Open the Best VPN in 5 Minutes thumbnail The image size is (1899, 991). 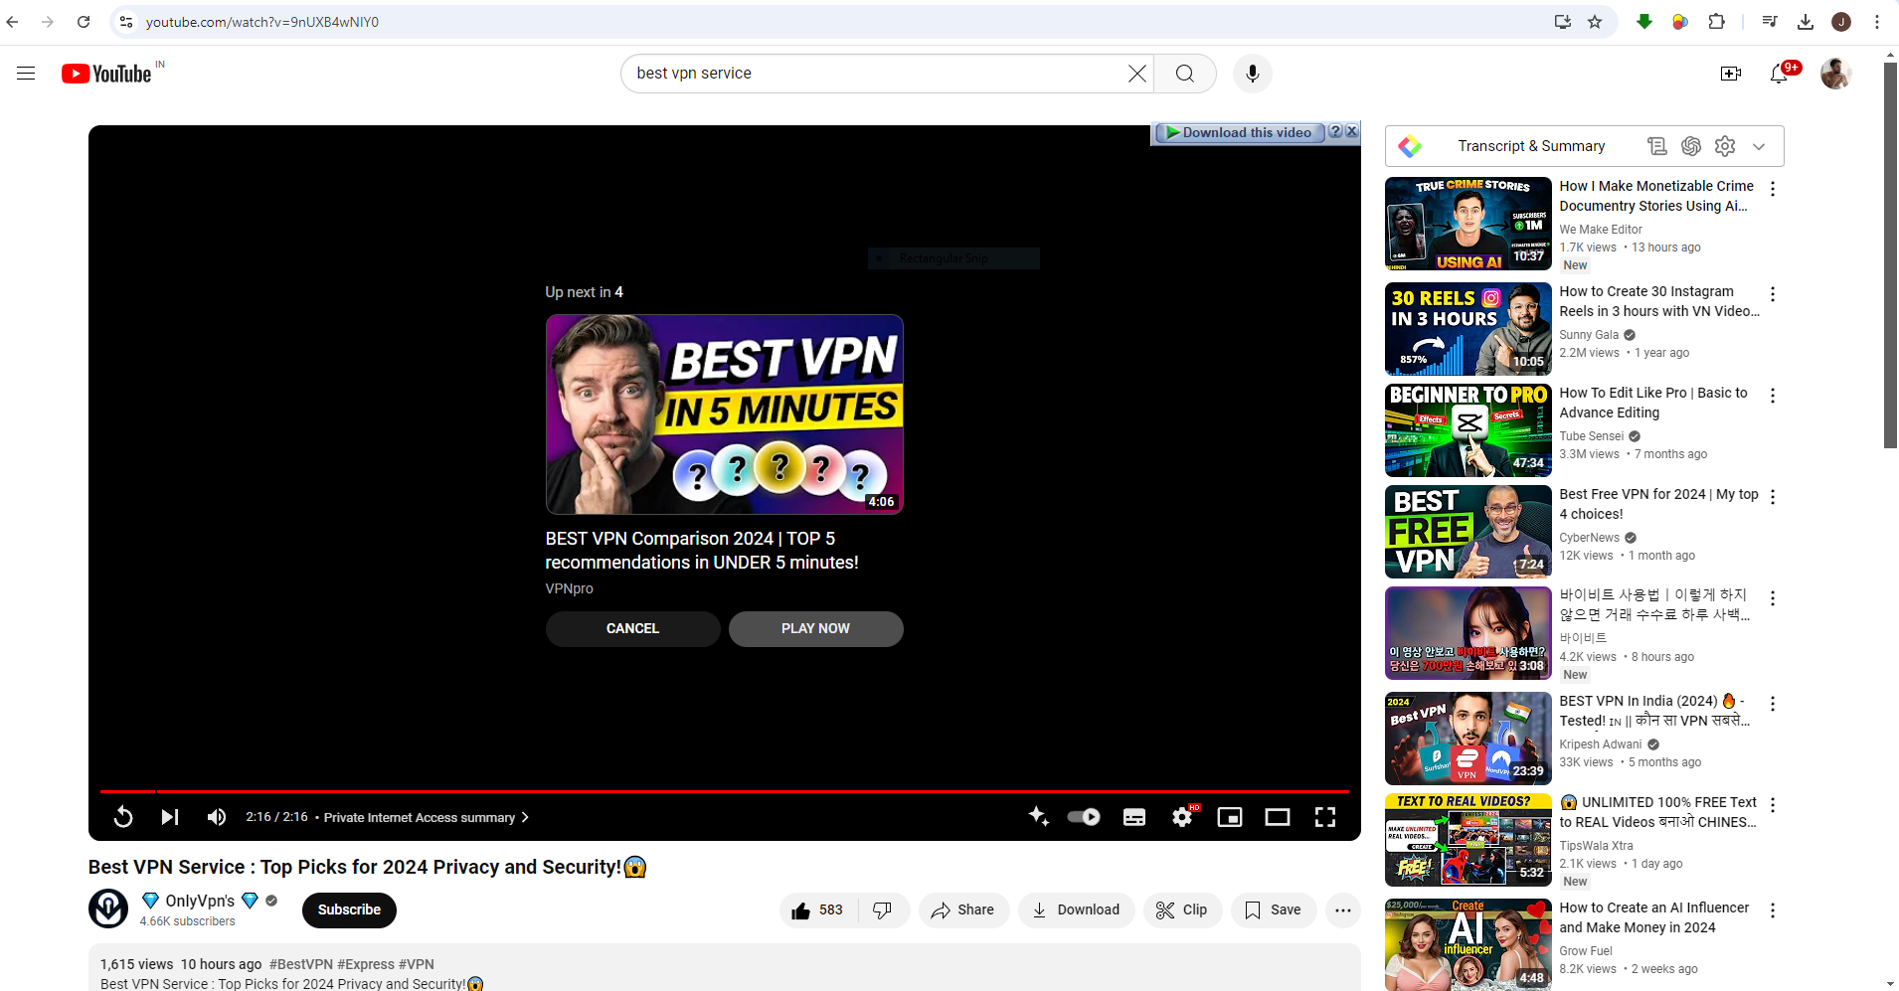pos(724,414)
